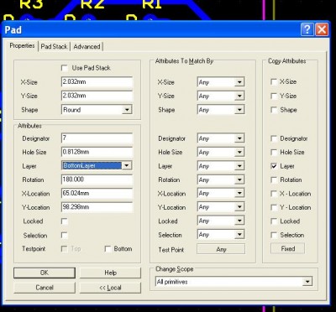Click the Help button
Image resolution: width=336 pixels, height=312 pixels.
[x=110, y=273]
